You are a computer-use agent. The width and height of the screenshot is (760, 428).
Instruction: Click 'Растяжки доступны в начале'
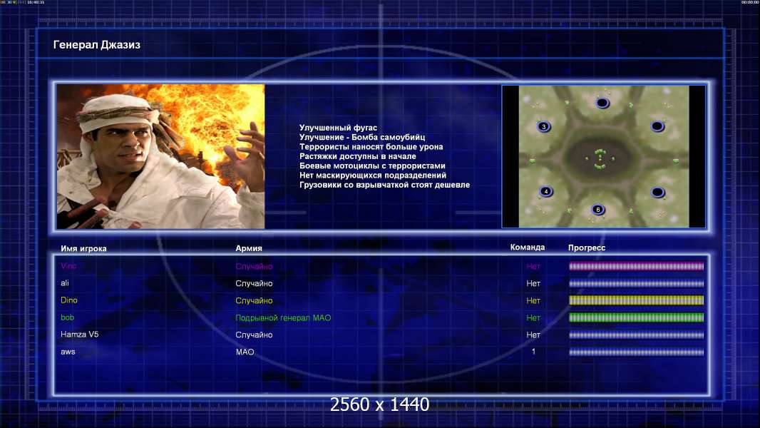pos(358,156)
